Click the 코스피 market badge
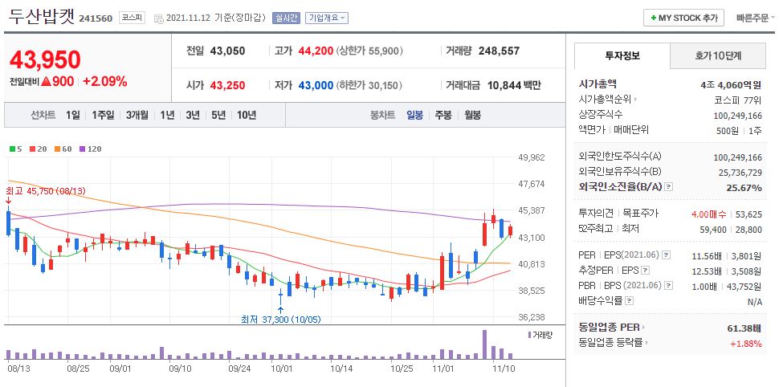Screen dimensions: 783x387 [x=133, y=18]
